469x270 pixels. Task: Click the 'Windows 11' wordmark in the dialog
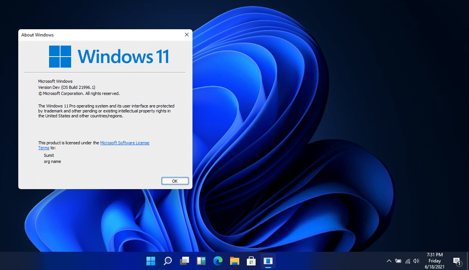[x=124, y=57]
